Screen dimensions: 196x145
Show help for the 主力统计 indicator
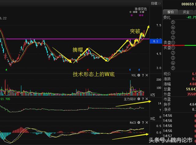click(x=143, y=99)
